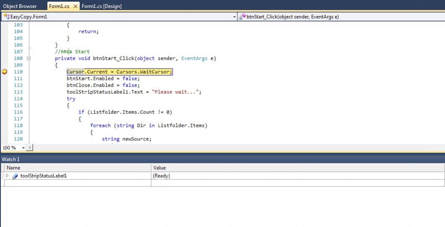Screen dimensions: 445x227
Task: Collapse the btnStart_Click method outline at line 108
Action: pyautogui.click(x=29, y=59)
